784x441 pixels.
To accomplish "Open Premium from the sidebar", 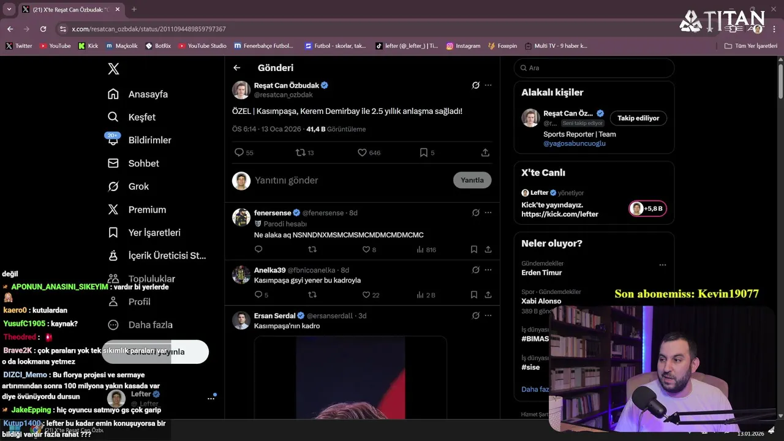I will (137, 209).
